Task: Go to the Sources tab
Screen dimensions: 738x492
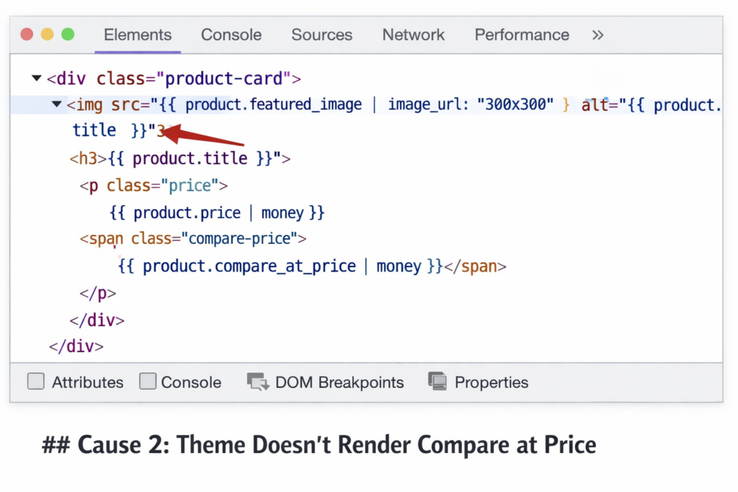Action: [321, 35]
